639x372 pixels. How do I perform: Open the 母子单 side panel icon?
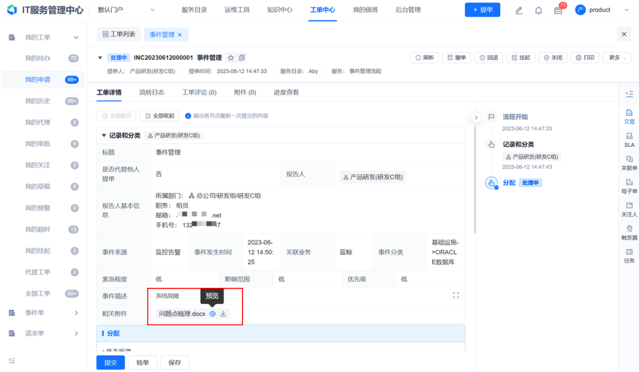click(629, 187)
